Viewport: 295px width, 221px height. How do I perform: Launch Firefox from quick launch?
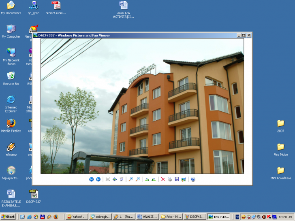(x=56, y=217)
